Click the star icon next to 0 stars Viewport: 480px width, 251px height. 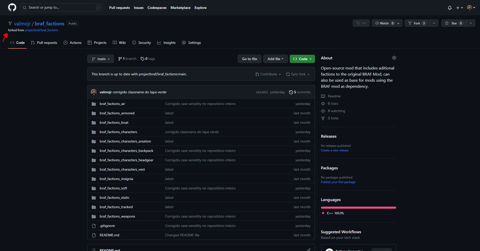coord(323,104)
